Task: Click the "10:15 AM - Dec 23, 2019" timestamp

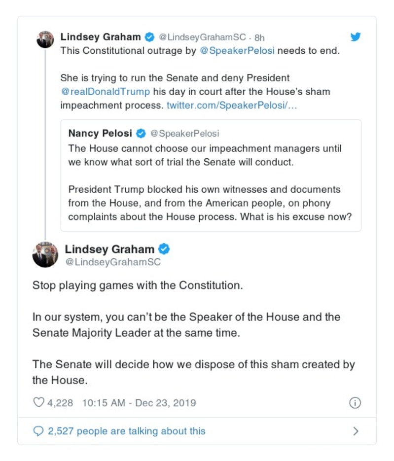Action: (x=139, y=403)
